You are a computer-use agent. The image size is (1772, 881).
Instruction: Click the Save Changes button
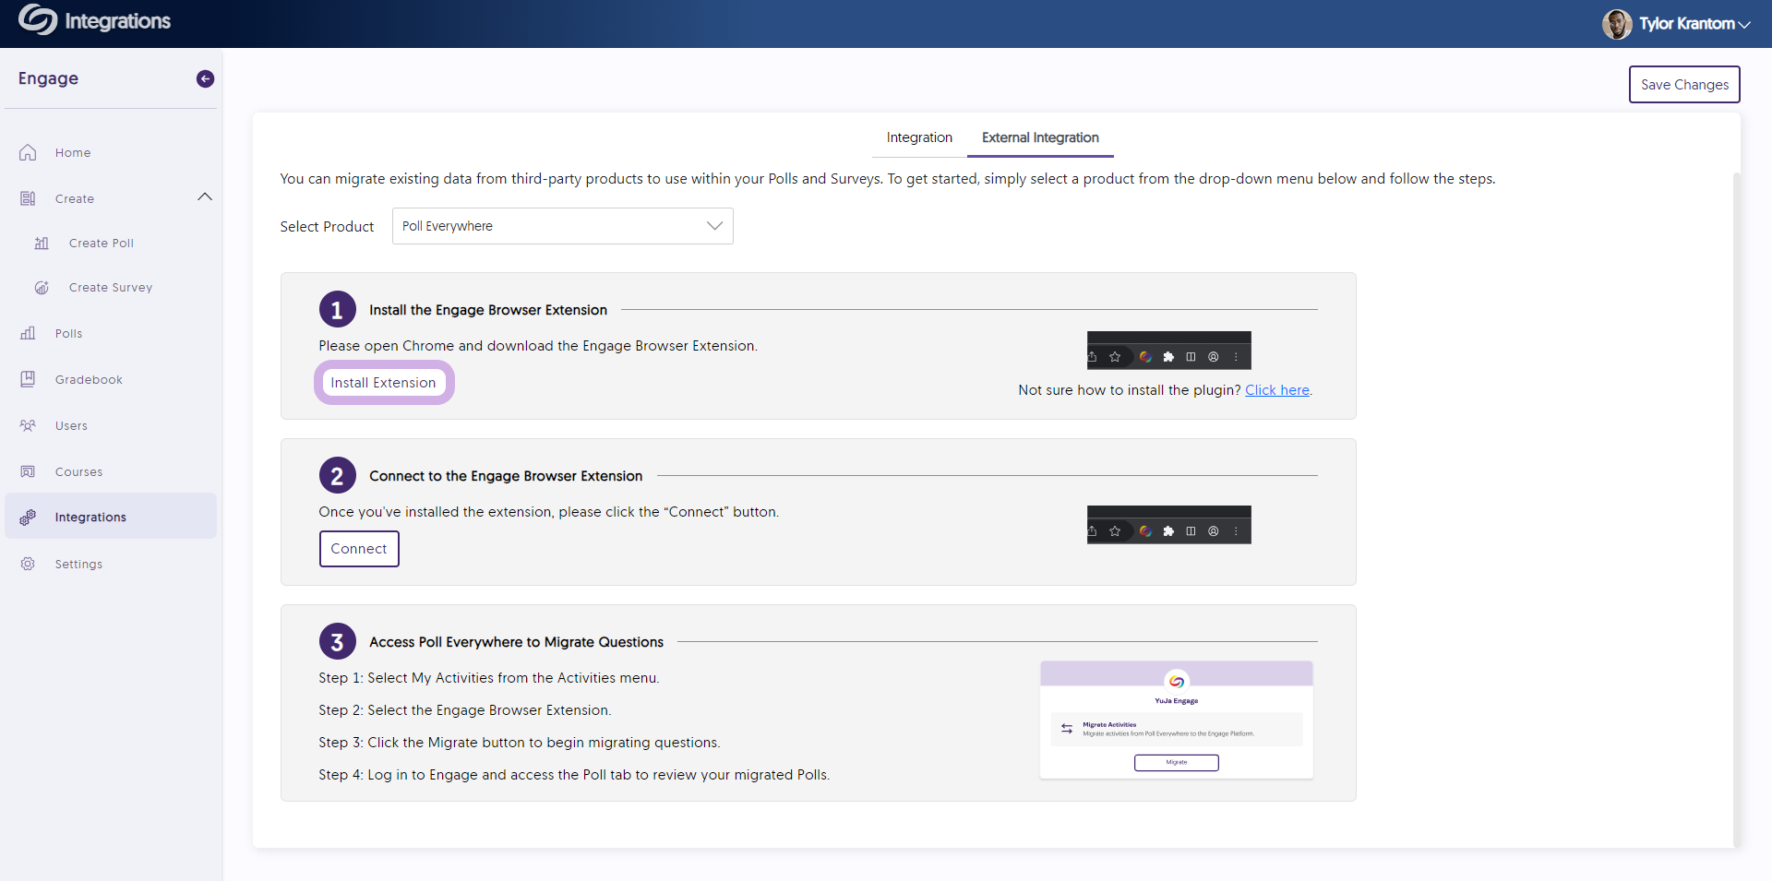coord(1684,84)
